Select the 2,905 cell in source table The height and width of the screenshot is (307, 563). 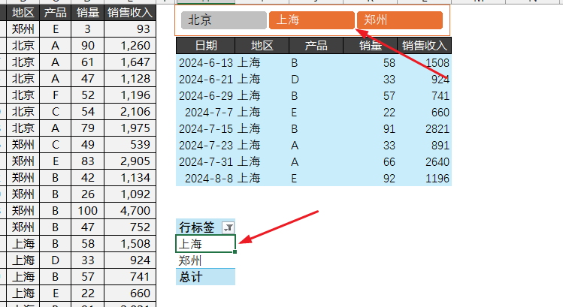pos(130,161)
